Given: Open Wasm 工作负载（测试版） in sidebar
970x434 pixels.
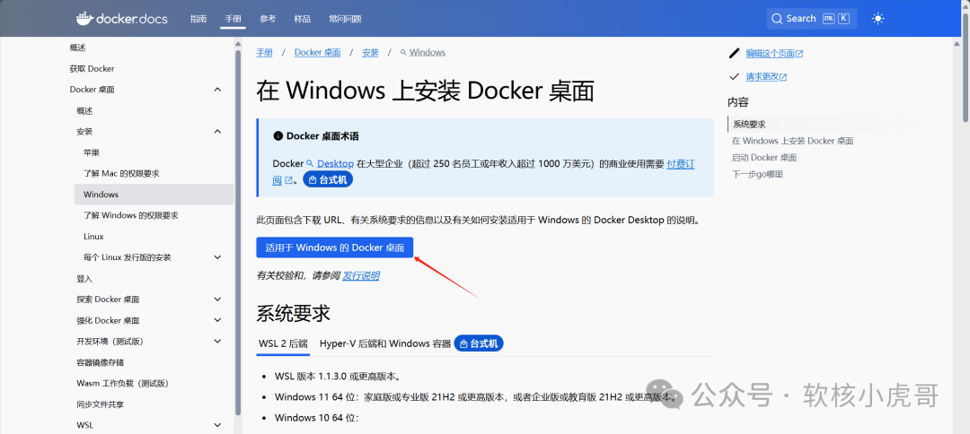Looking at the screenshot, I should pos(122,384).
